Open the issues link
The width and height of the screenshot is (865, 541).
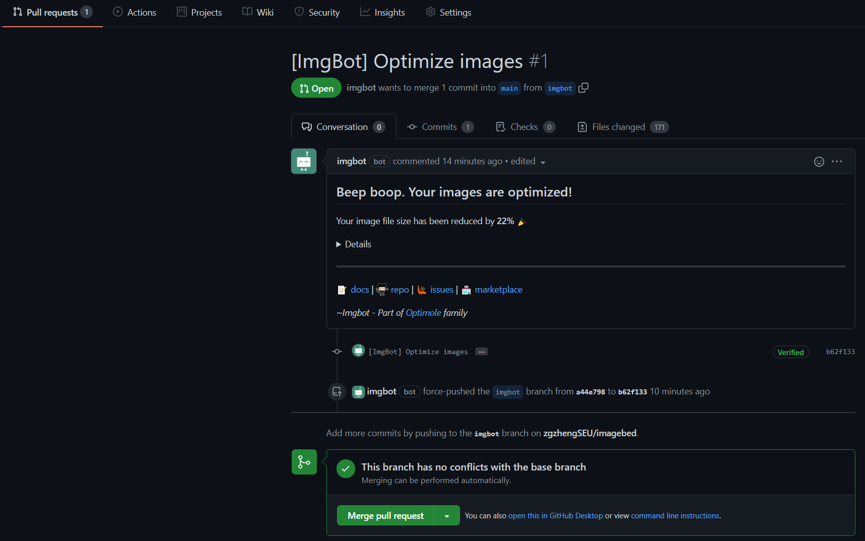point(442,290)
